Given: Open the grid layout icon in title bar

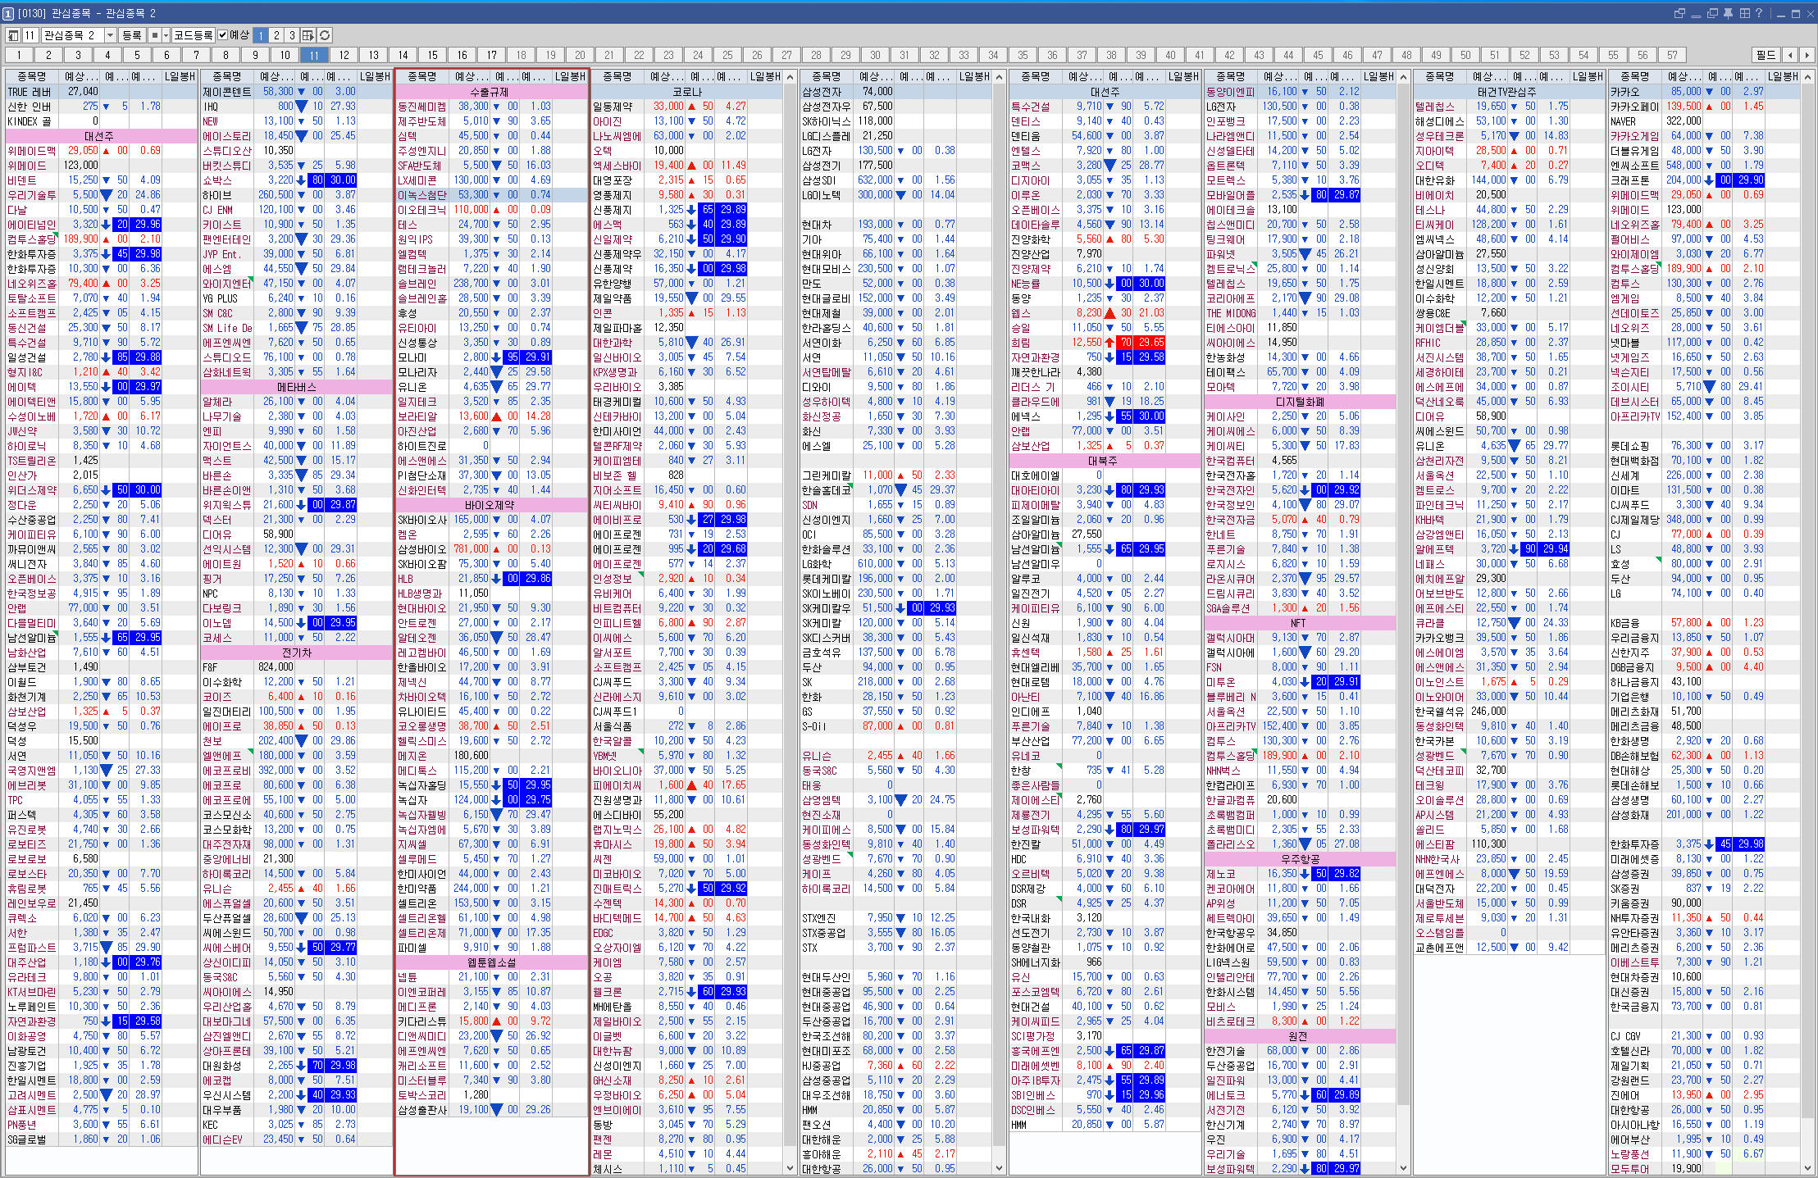Looking at the screenshot, I should pos(1744,13).
